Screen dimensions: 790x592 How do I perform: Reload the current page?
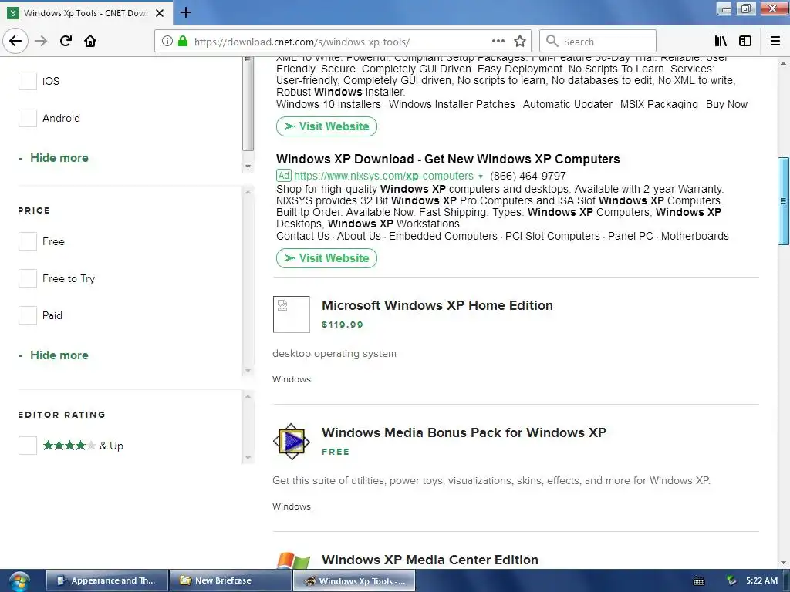[66, 41]
